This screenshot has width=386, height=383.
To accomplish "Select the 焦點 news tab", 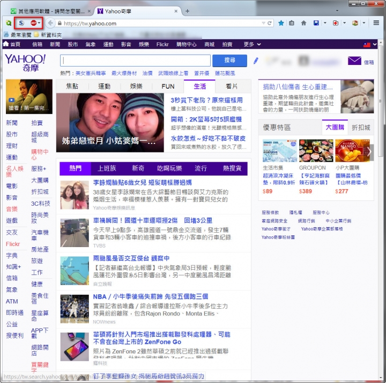I will click(72, 86).
